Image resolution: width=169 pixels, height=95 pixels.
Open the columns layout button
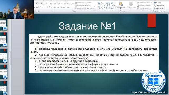click(68, 7)
